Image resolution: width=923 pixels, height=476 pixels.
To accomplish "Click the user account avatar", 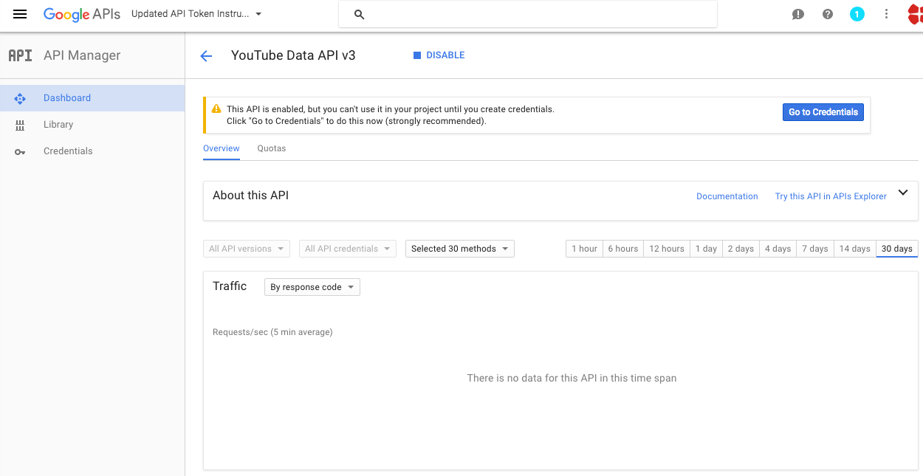I will (x=915, y=14).
